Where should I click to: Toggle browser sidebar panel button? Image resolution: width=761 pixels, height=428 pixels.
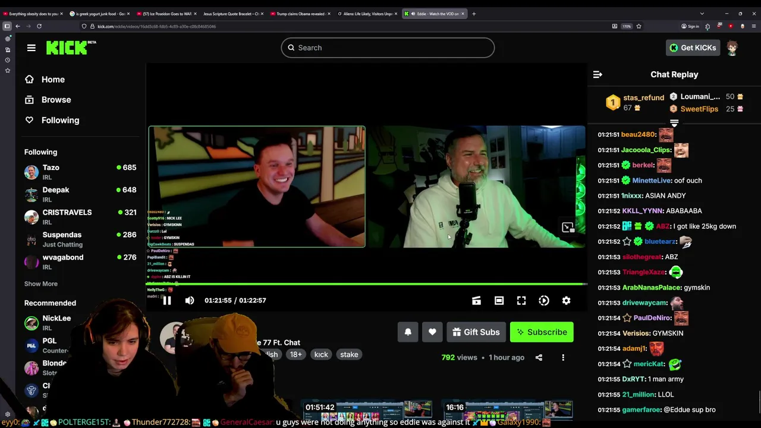[x=7, y=26]
